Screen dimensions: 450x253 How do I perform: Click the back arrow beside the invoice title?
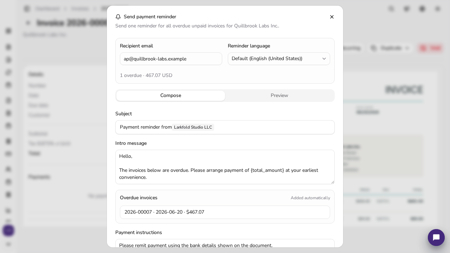point(28,23)
